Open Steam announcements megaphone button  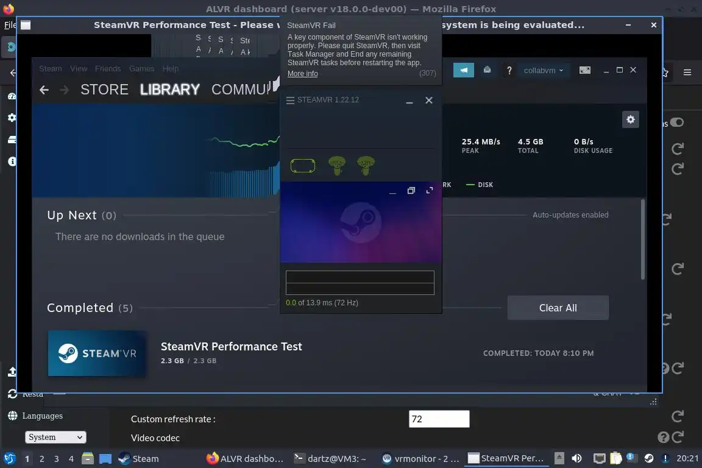tap(463, 70)
